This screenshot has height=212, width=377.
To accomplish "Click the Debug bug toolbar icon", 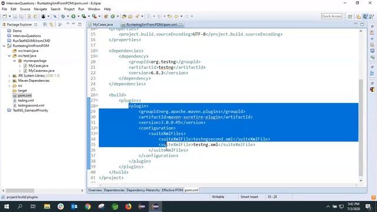I will (63, 16).
